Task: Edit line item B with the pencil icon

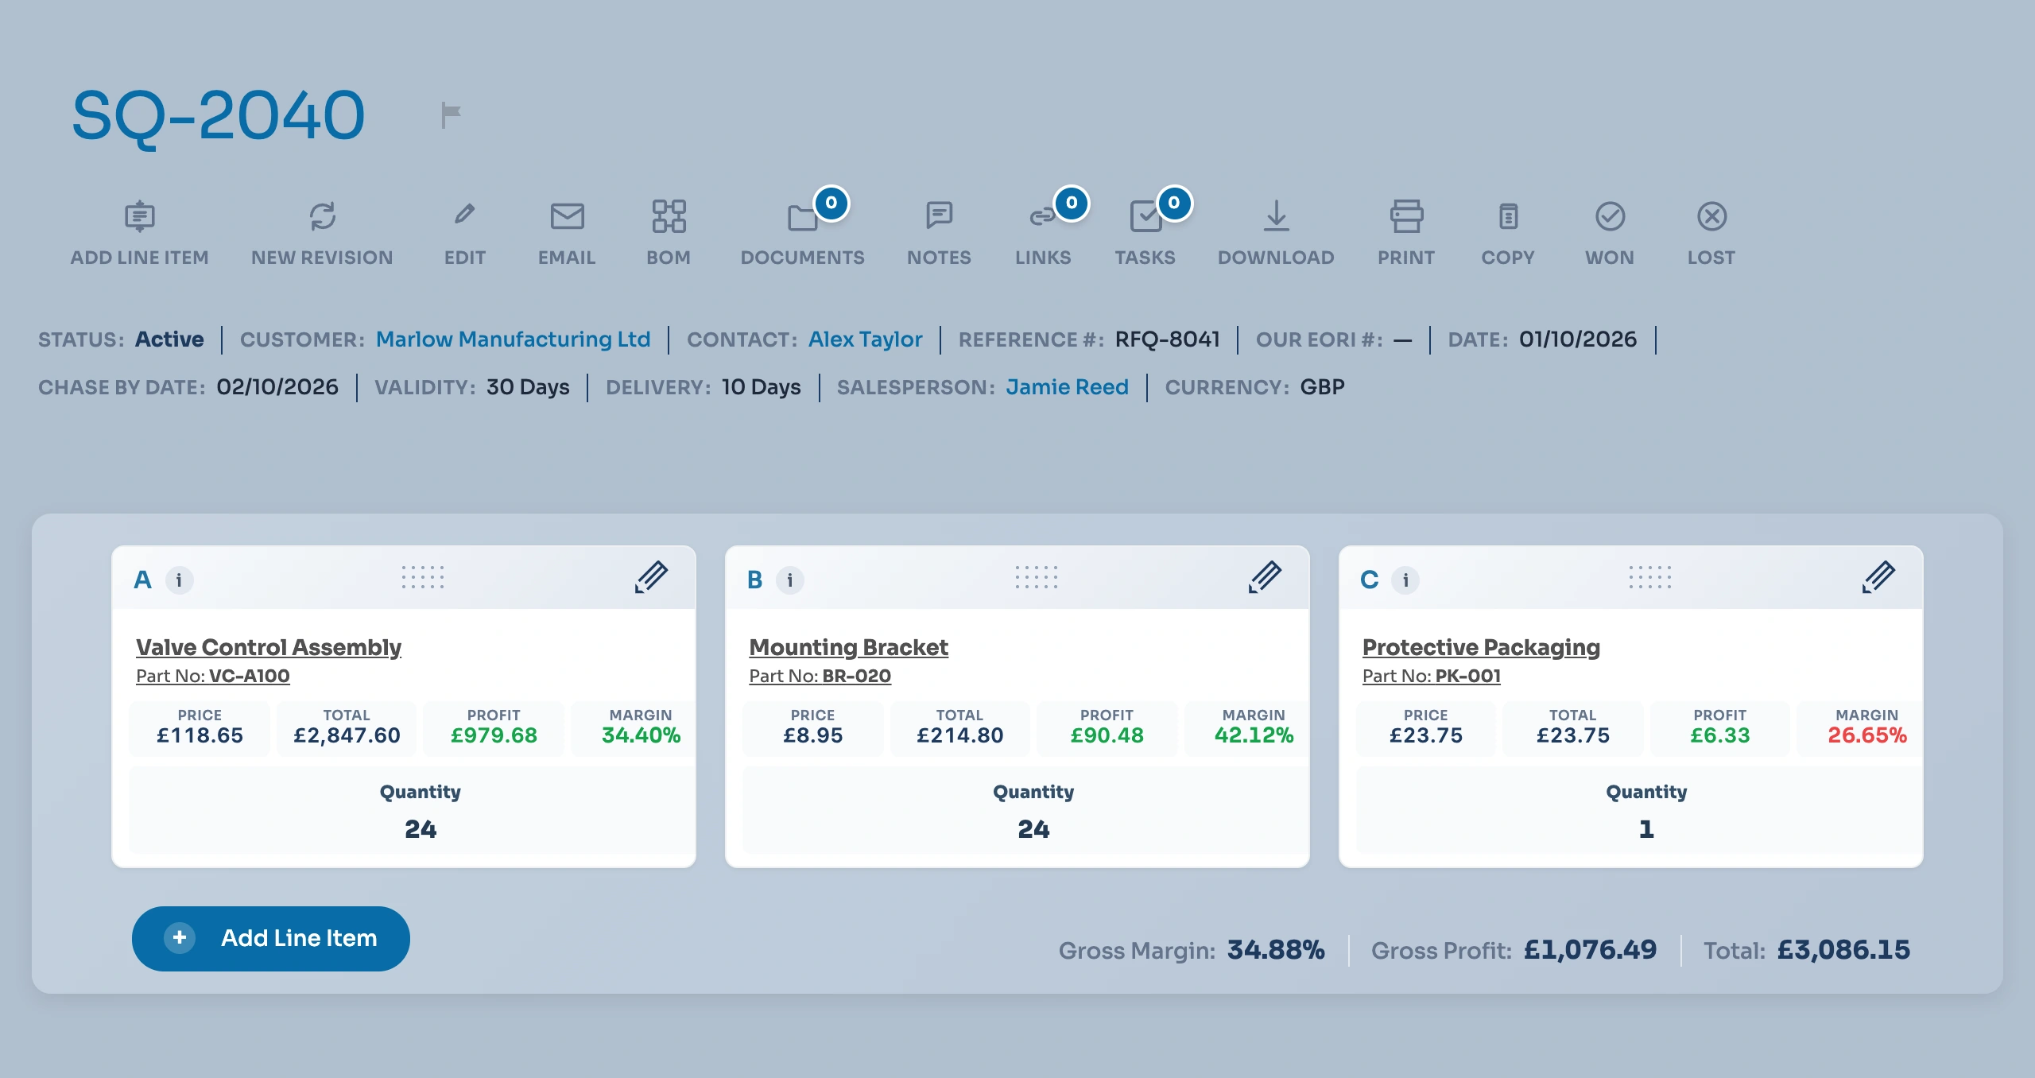Action: click(1265, 577)
